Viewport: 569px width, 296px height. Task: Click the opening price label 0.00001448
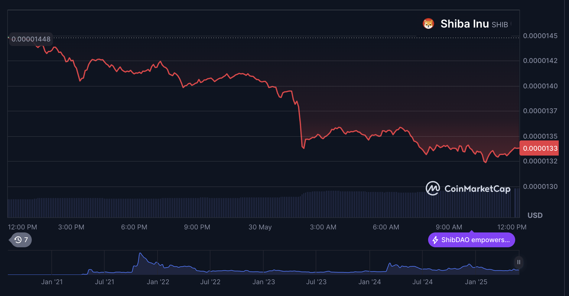coord(31,39)
